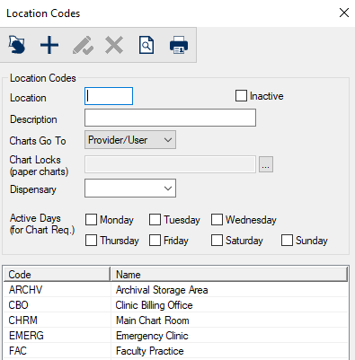
Task: Add a new location code with plus icon
Action: click(49, 45)
